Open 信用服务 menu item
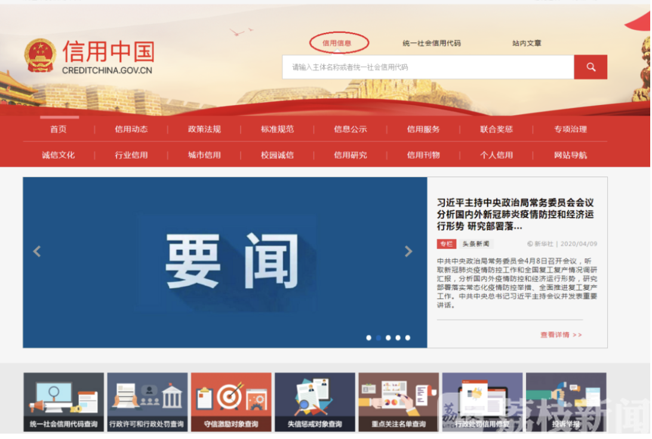 tap(423, 129)
